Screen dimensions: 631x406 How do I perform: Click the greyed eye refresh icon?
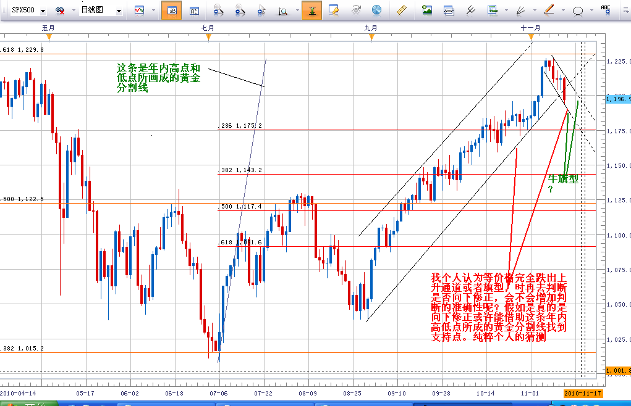[356, 10]
